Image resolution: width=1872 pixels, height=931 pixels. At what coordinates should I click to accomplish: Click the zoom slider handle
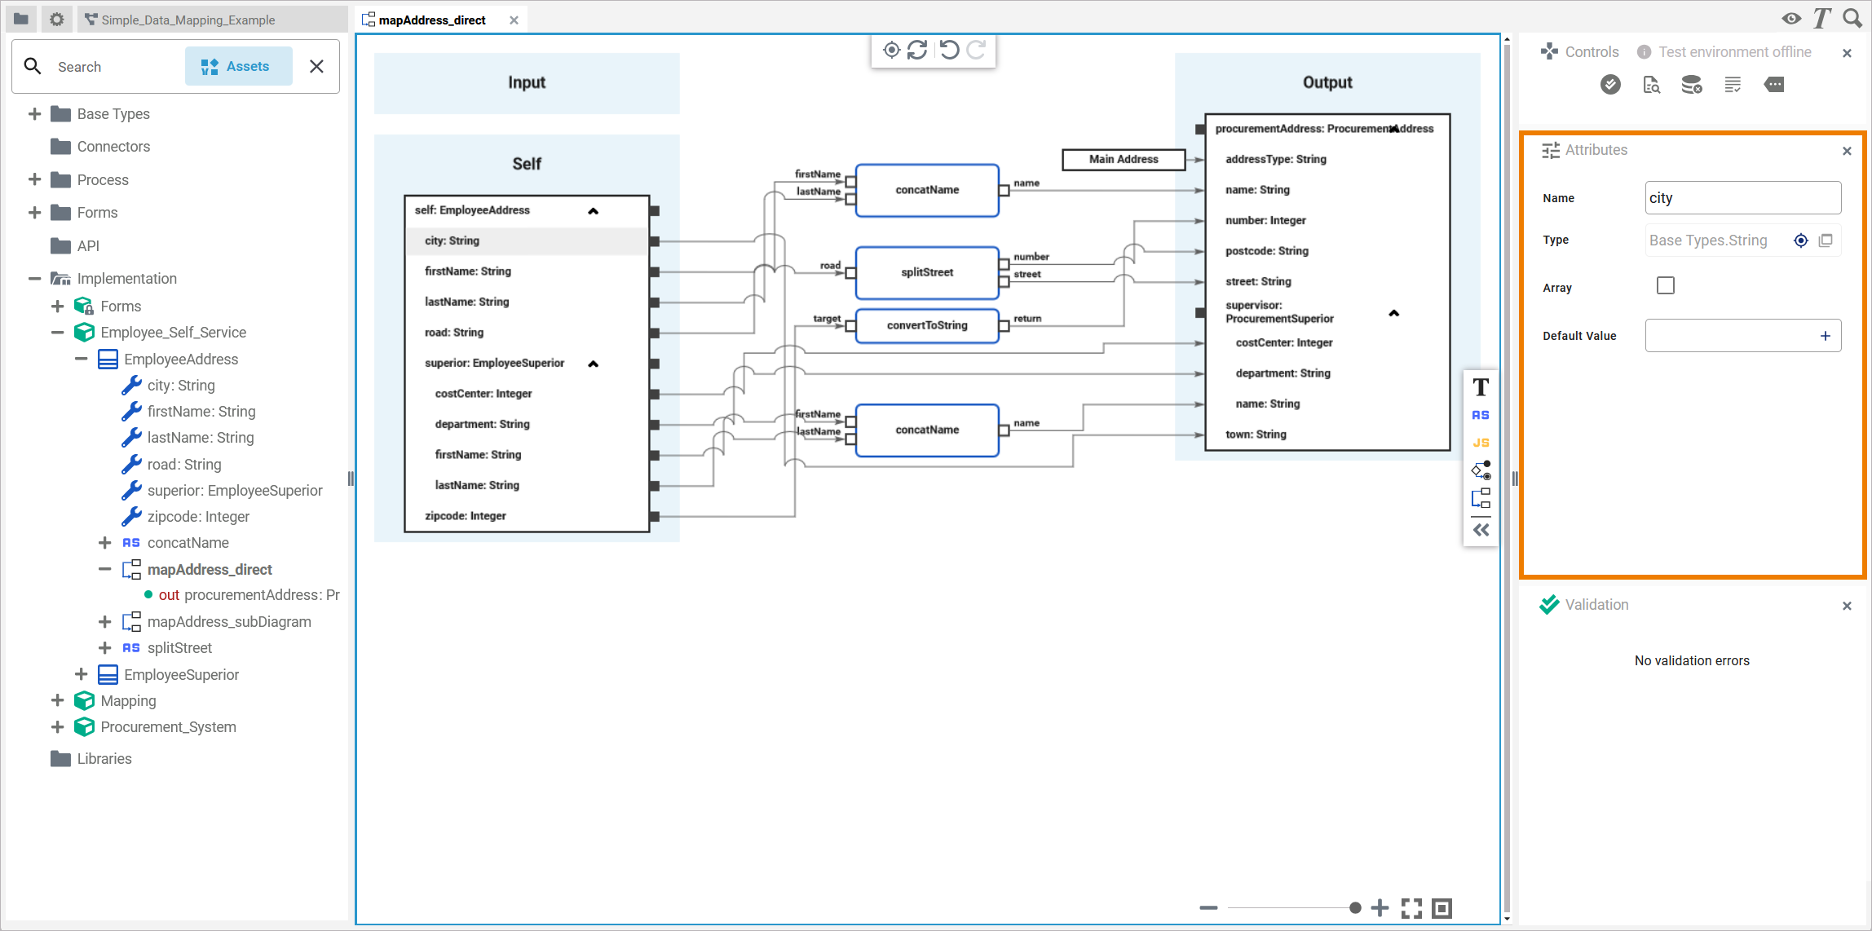pos(1355,908)
